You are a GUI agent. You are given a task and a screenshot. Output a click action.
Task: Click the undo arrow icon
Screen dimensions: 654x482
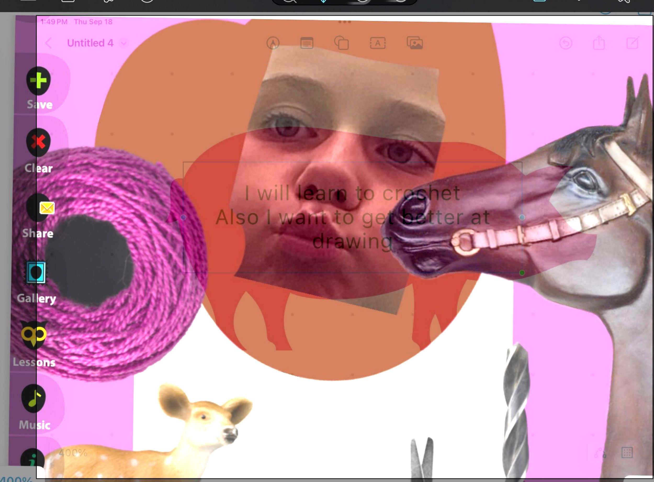tap(566, 43)
